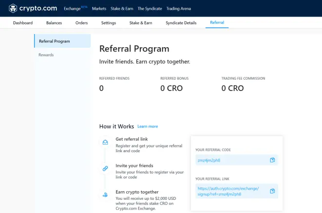
Task: Click the Referral Program page heading
Action: tap(134, 49)
